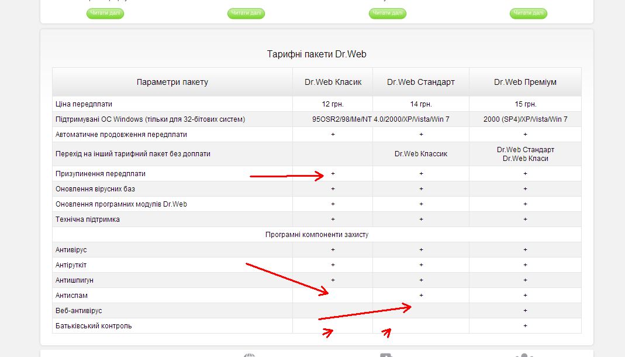The height and width of the screenshot is (357, 625).
Task: Click the first 'Читати далі' button
Action: point(105,13)
